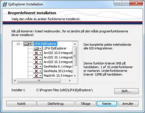Select the ArcGIS 10.0 integration row
This screenshot has width=145, height=113.
pyautogui.click(x=58, y=53)
